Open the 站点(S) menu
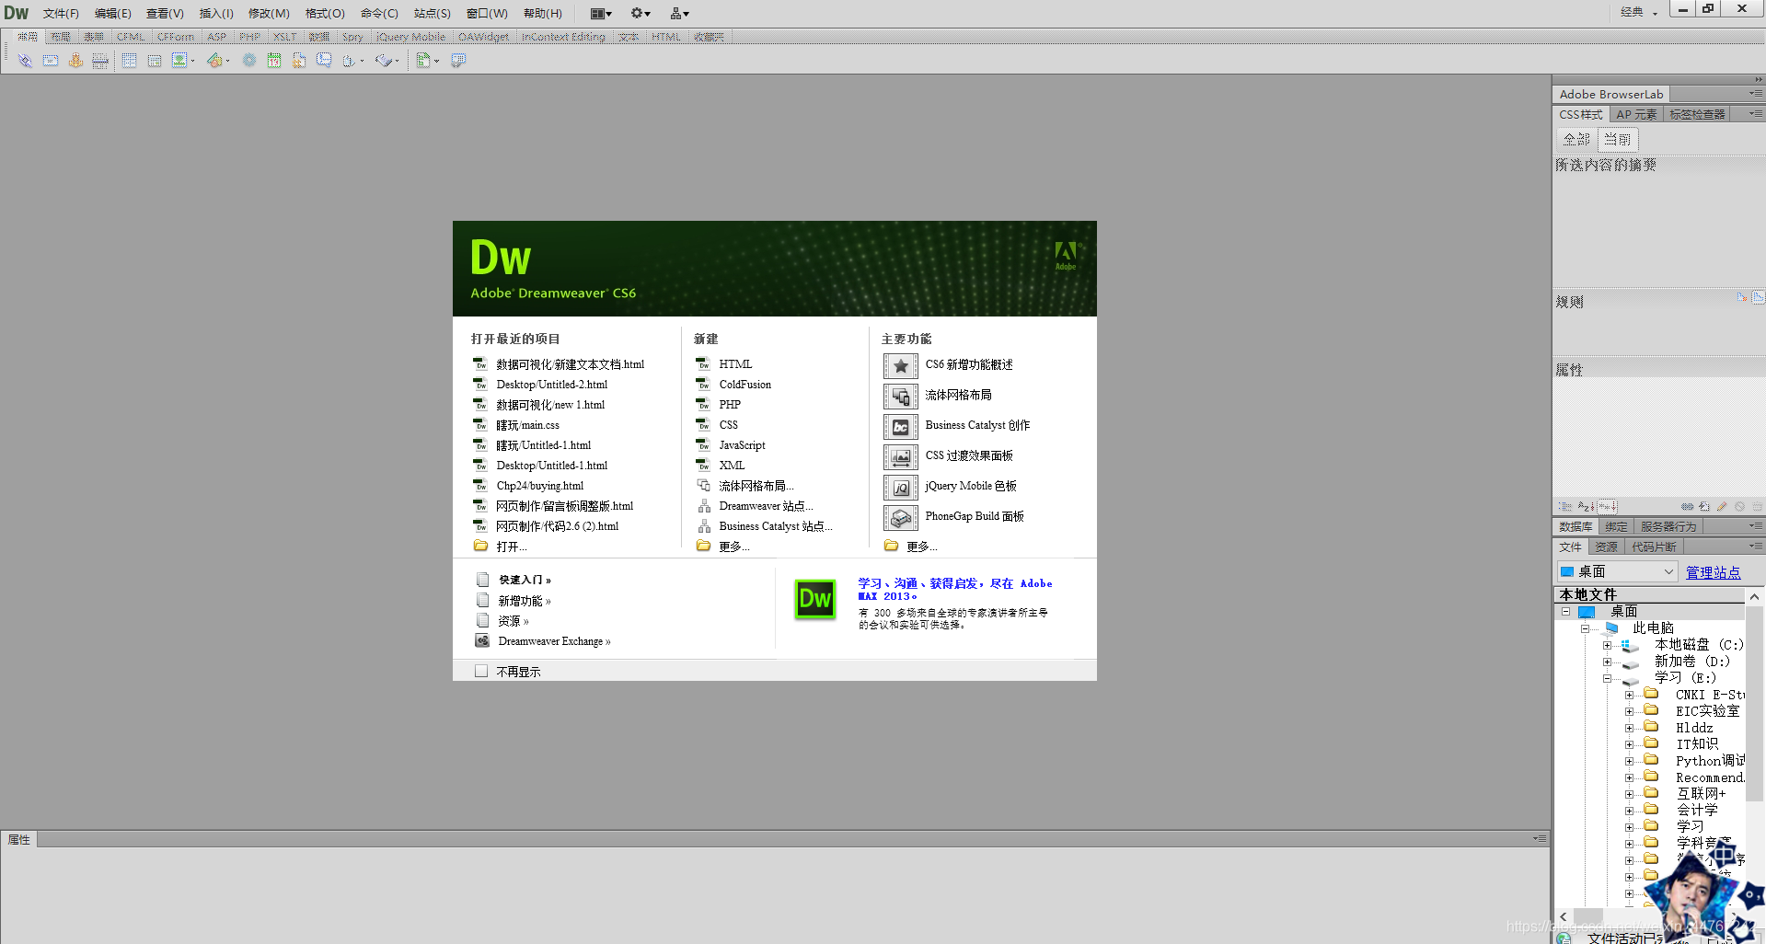1766x944 pixels. coord(432,13)
